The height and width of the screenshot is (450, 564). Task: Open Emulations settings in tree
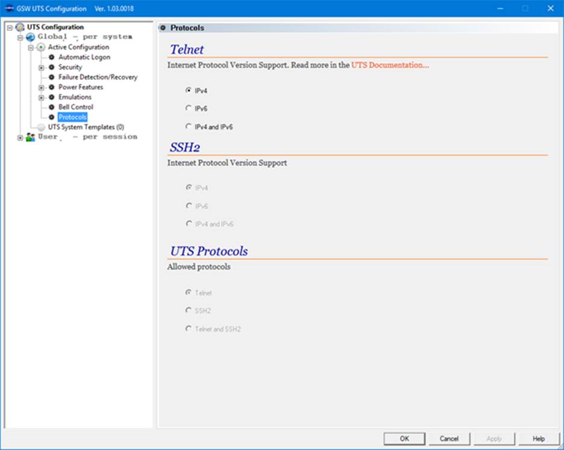point(75,97)
